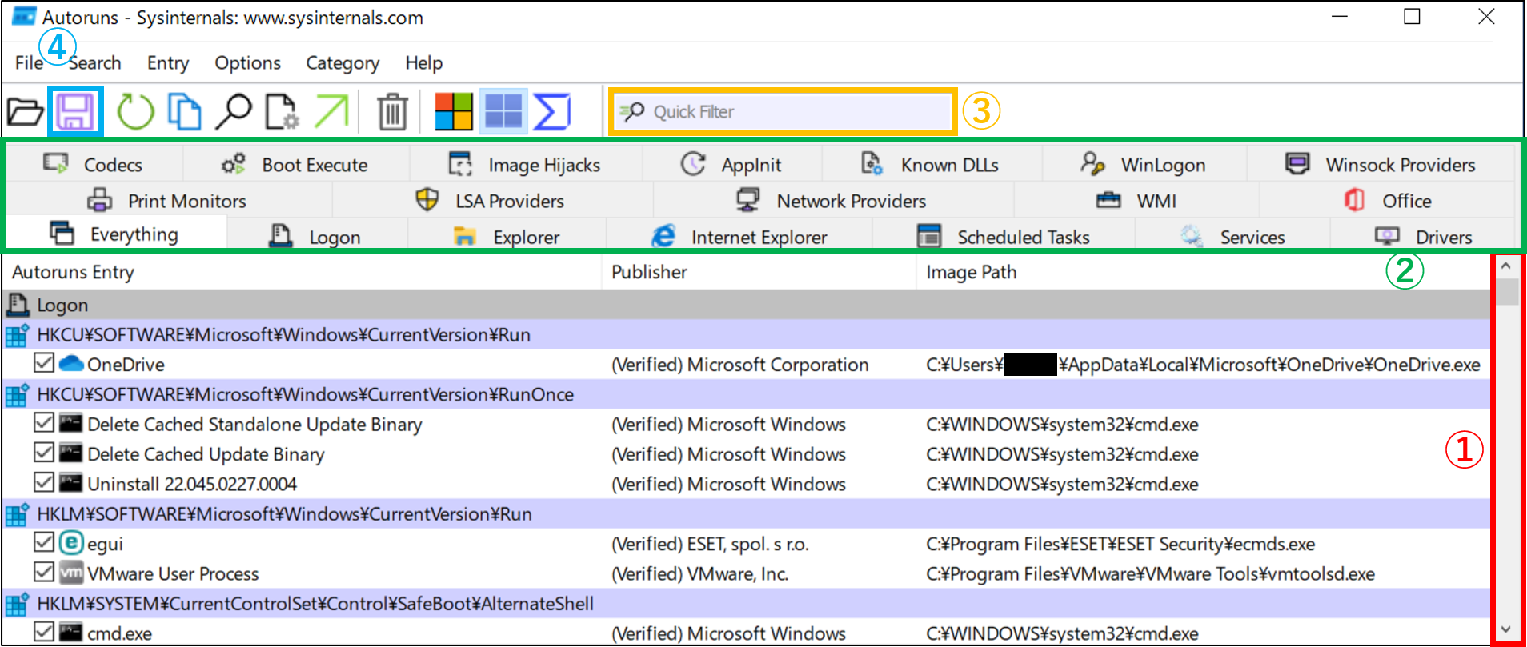The height and width of the screenshot is (647, 1527).
Task: Toggle the VMware User Process checkbox
Action: pos(44,573)
